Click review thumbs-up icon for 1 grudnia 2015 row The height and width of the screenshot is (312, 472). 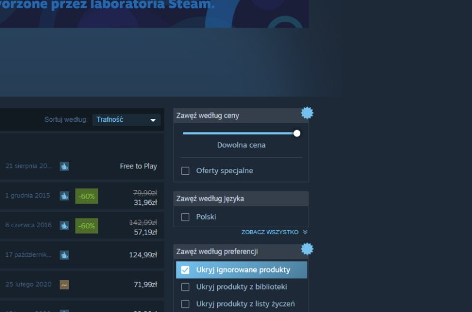coord(64,196)
